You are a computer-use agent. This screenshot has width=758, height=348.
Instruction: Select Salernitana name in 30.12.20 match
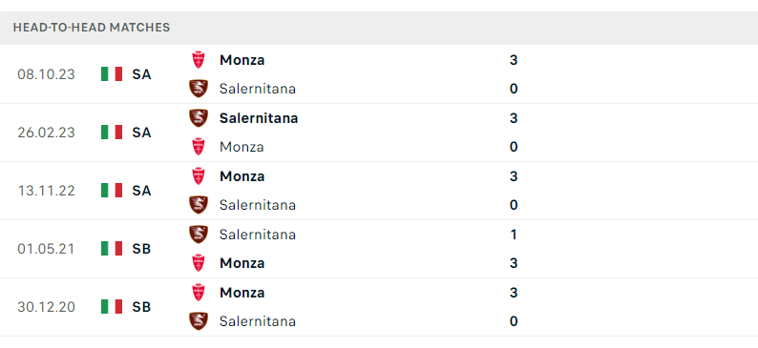point(258,321)
